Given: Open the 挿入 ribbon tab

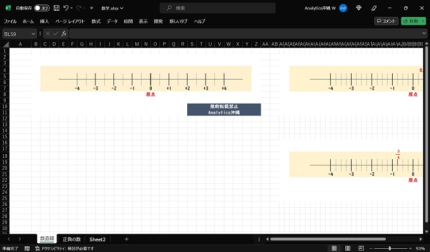Looking at the screenshot, I should [x=44, y=21].
